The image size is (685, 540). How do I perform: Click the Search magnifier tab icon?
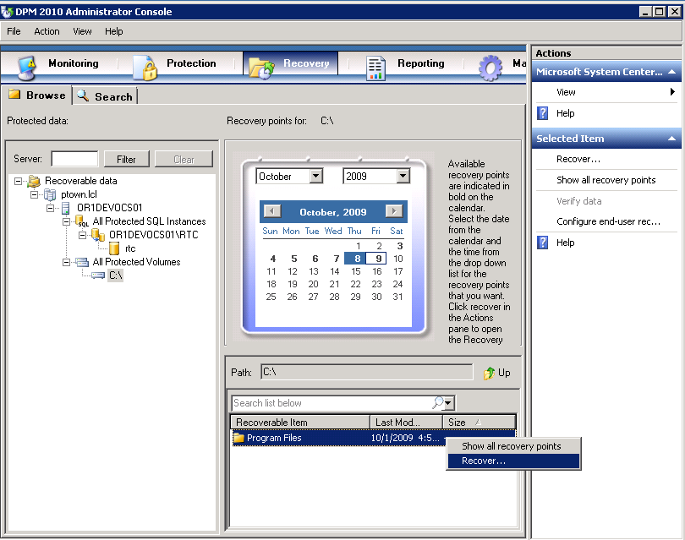click(x=83, y=95)
